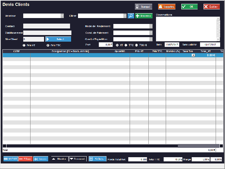This screenshot has height=169, width=225.
Task: Click the red Effacer button
Action: [x=25, y=159]
